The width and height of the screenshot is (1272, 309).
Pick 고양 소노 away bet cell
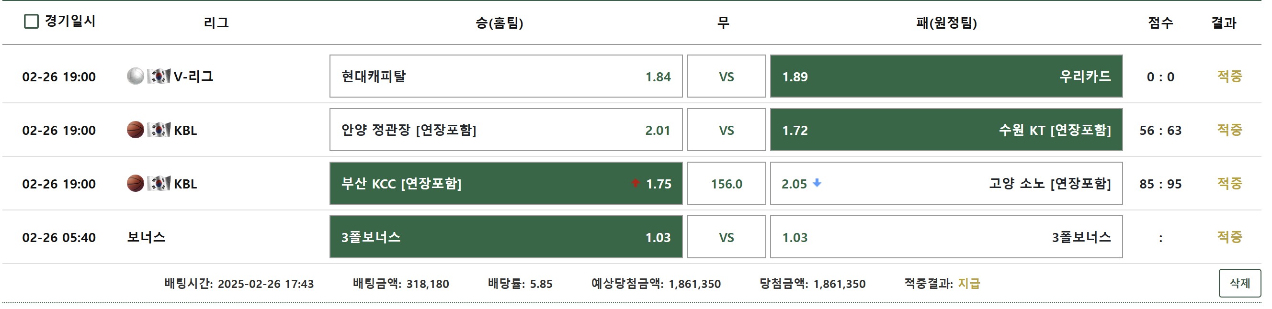pyautogui.click(x=946, y=183)
